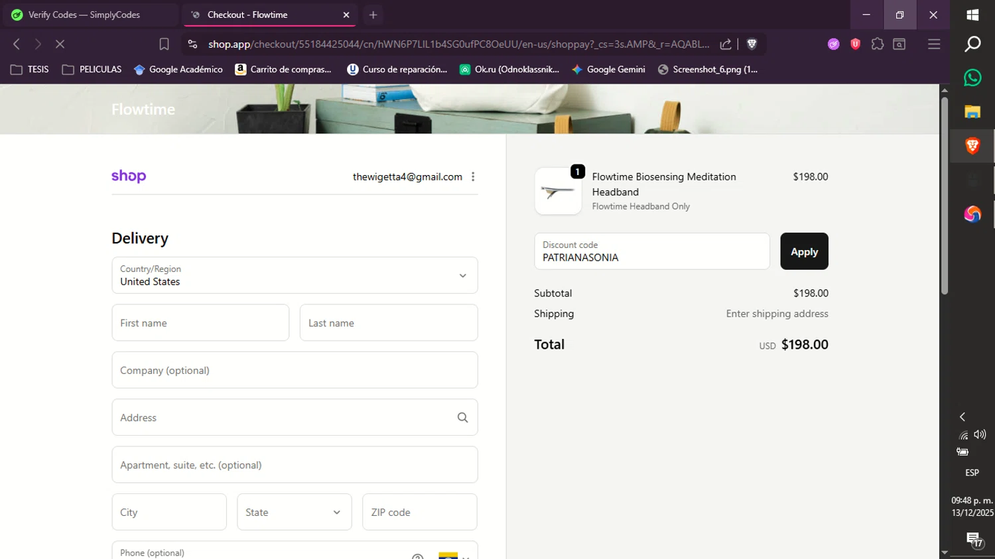Open site settings icon beside shop.app URL

(192, 44)
